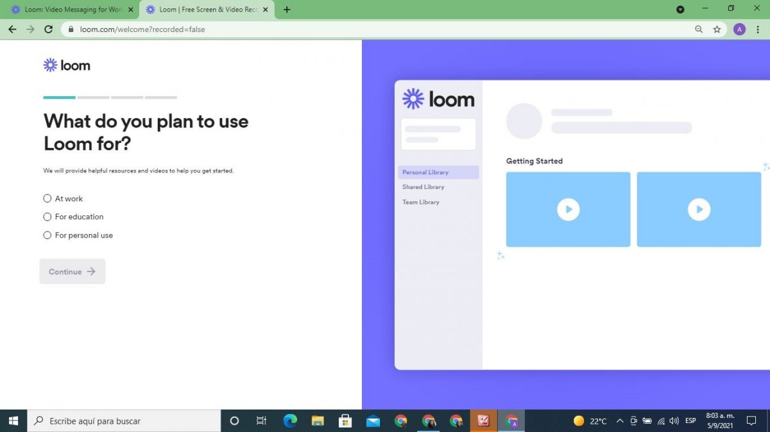Launch Microsoft Edge from the taskbar
This screenshot has width=770, height=432.
[290, 421]
